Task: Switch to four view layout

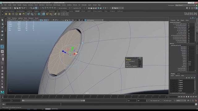Action: pos(2,55)
